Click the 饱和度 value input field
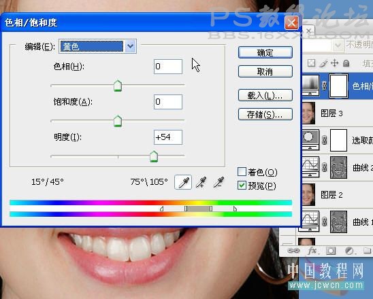 pos(168,102)
